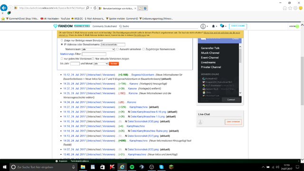Screen dimensions: 304x171
Task: Click the Markierungs link
Action: coord(67,54)
